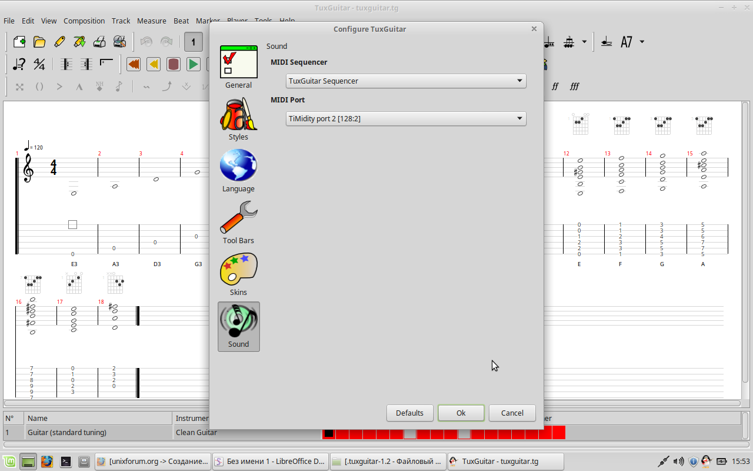
Task: Start playback with green play button
Action: (x=194, y=64)
